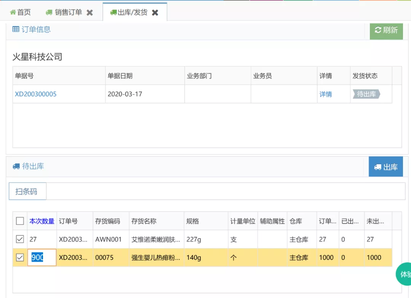This screenshot has height=298, width=411.
Task: Click the table icon beside 订单信息
Action: [x=16, y=29]
